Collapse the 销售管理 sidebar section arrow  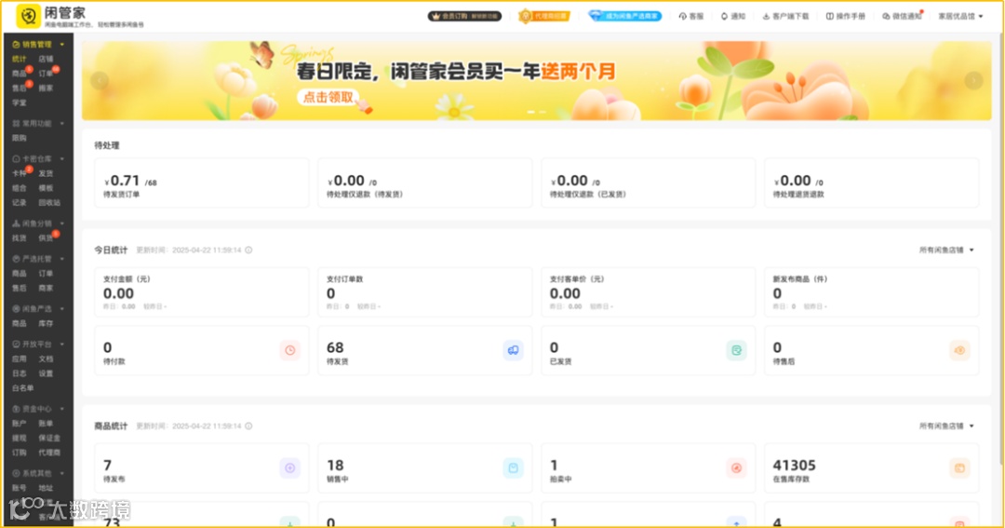62,45
